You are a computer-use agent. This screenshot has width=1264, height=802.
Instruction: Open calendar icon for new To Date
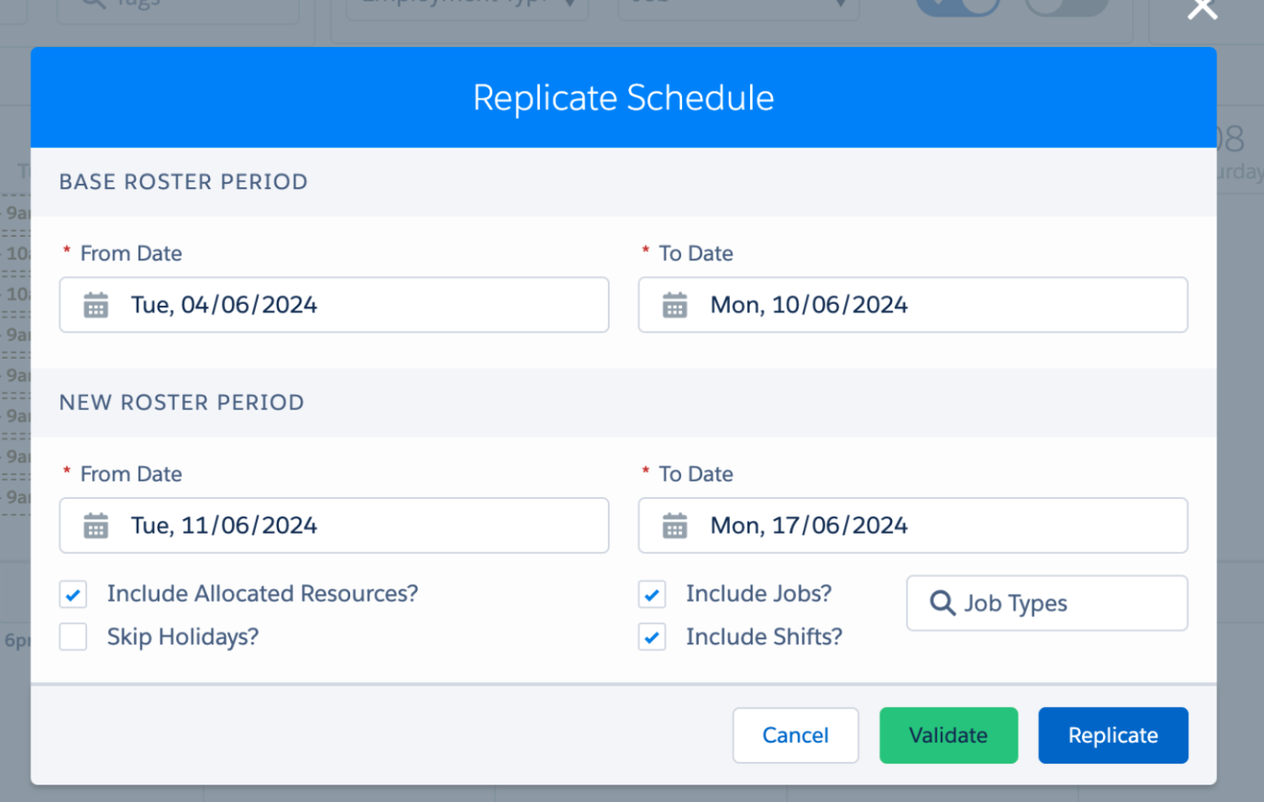[675, 526]
